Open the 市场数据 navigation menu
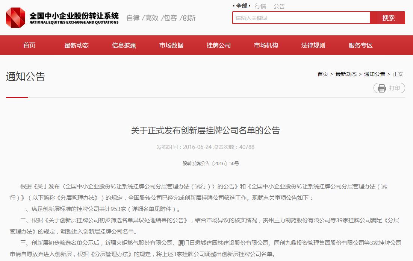This screenshot has height=261, width=413. coord(171,45)
